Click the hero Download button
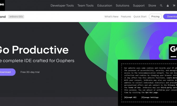Image resolution: width=177 pixels, height=106 pixels. [7, 72]
